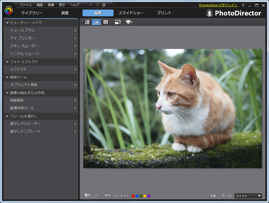269x203 pixels.
Task: Select the tagging pencil icon
Action: [97, 196]
